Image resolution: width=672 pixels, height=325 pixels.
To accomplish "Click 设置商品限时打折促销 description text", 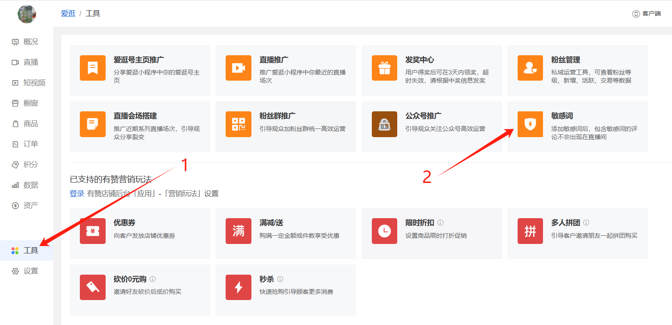I will [436, 236].
